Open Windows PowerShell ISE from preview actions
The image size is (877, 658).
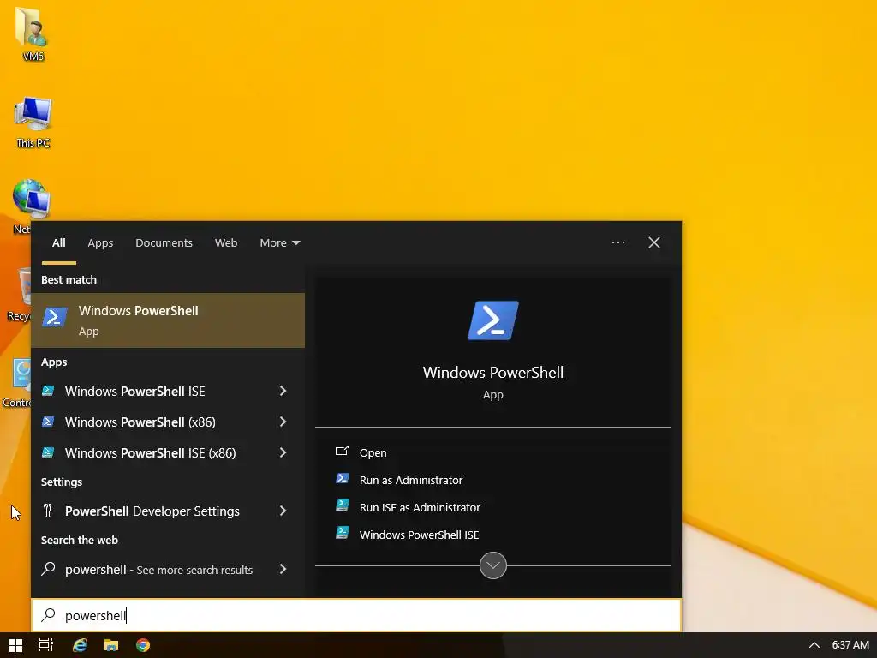pos(419,535)
